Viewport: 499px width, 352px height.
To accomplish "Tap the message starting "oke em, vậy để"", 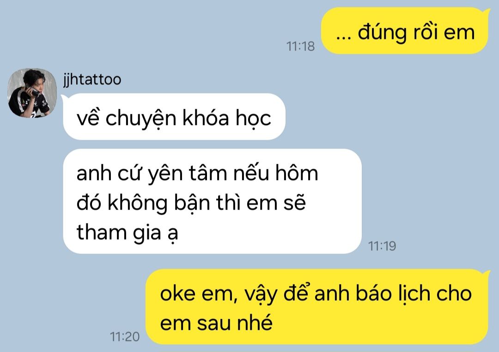I will [x=316, y=307].
